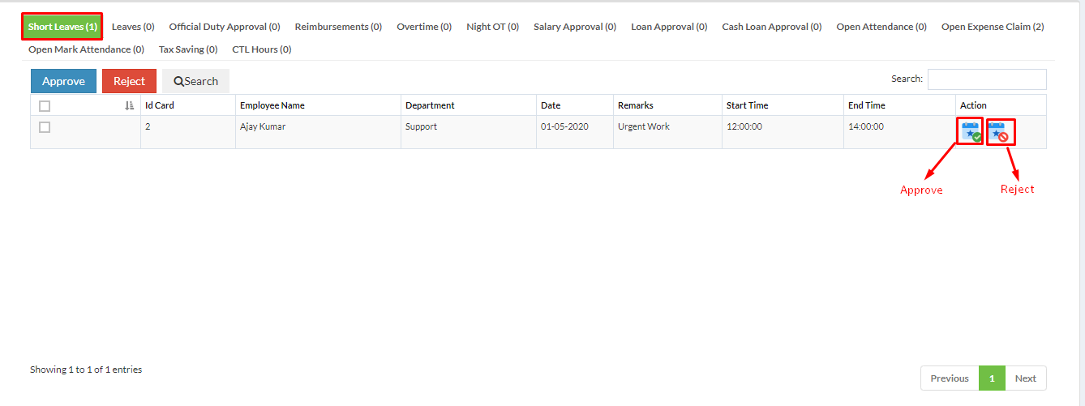Switch to Tax Saving (0) tab
Screen dimensions: 1085x406
click(188, 49)
